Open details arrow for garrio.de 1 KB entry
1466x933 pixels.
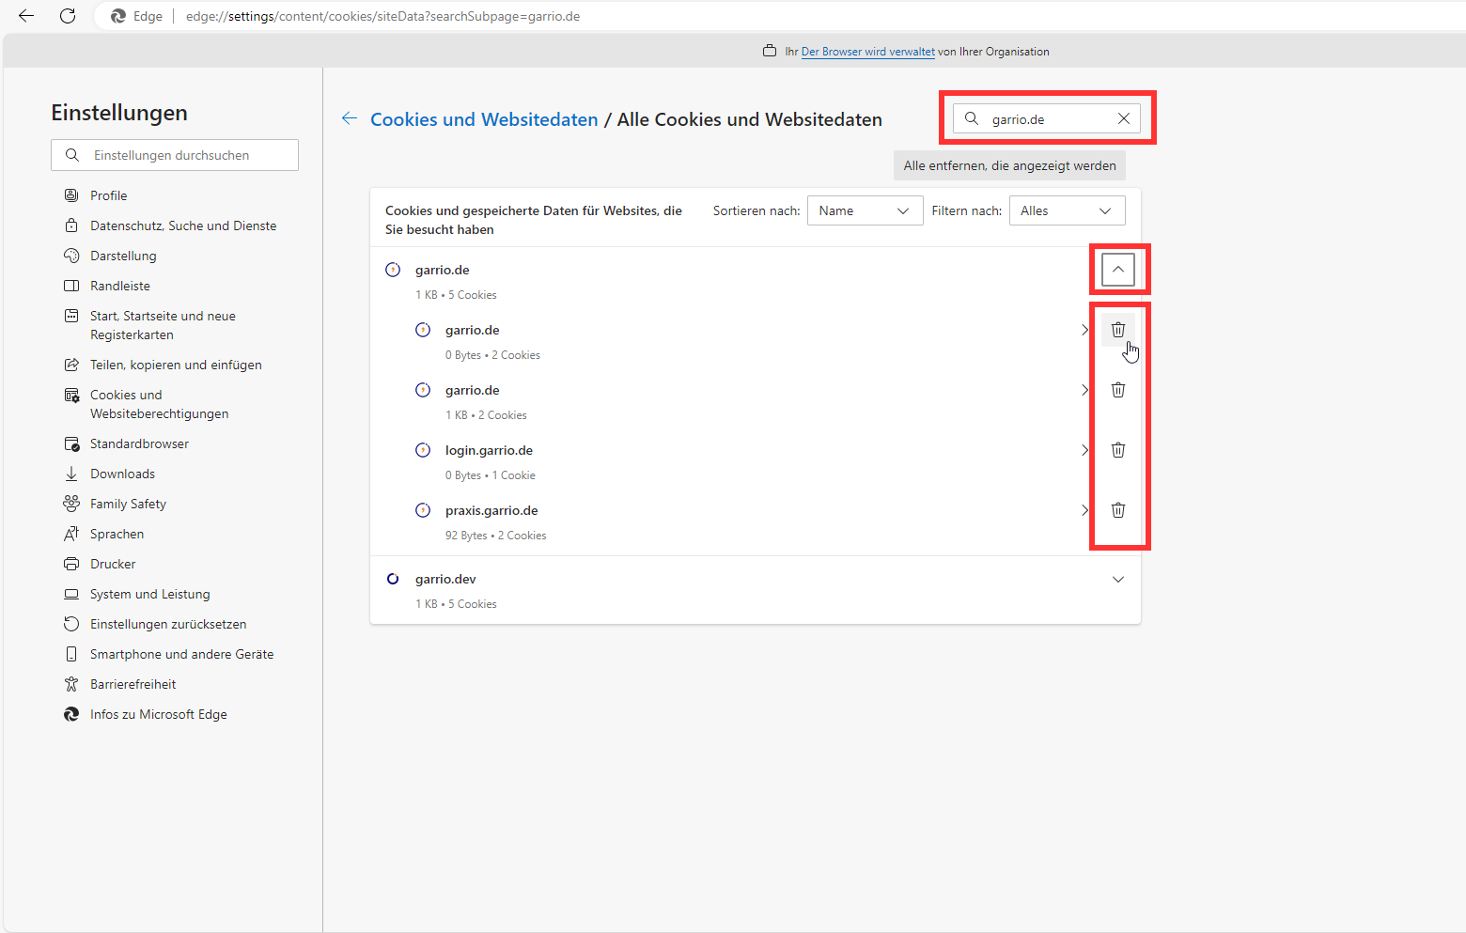(1084, 390)
